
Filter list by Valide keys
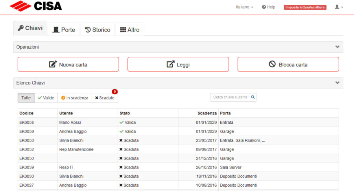(46, 98)
